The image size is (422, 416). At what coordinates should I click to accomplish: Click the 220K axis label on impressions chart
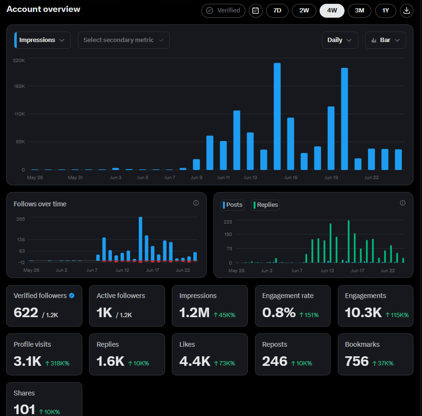click(19, 61)
